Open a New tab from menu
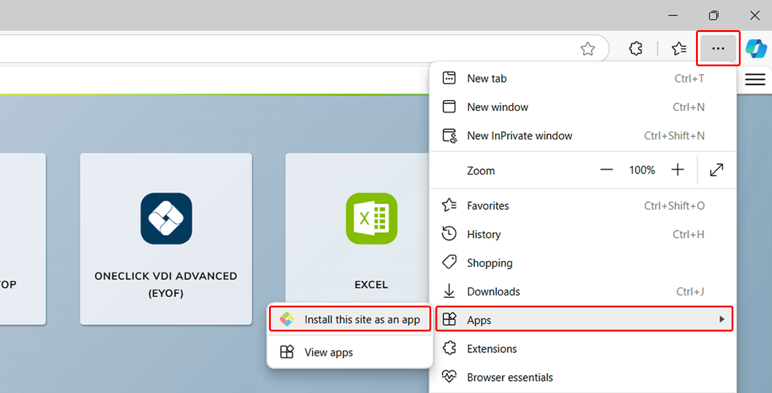Screen dimensions: 772x393 487,78
